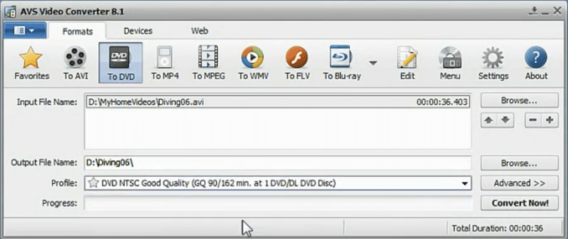Viewport: 568px width, 239px height.
Task: Expand the Advanced >> options
Action: (519, 183)
